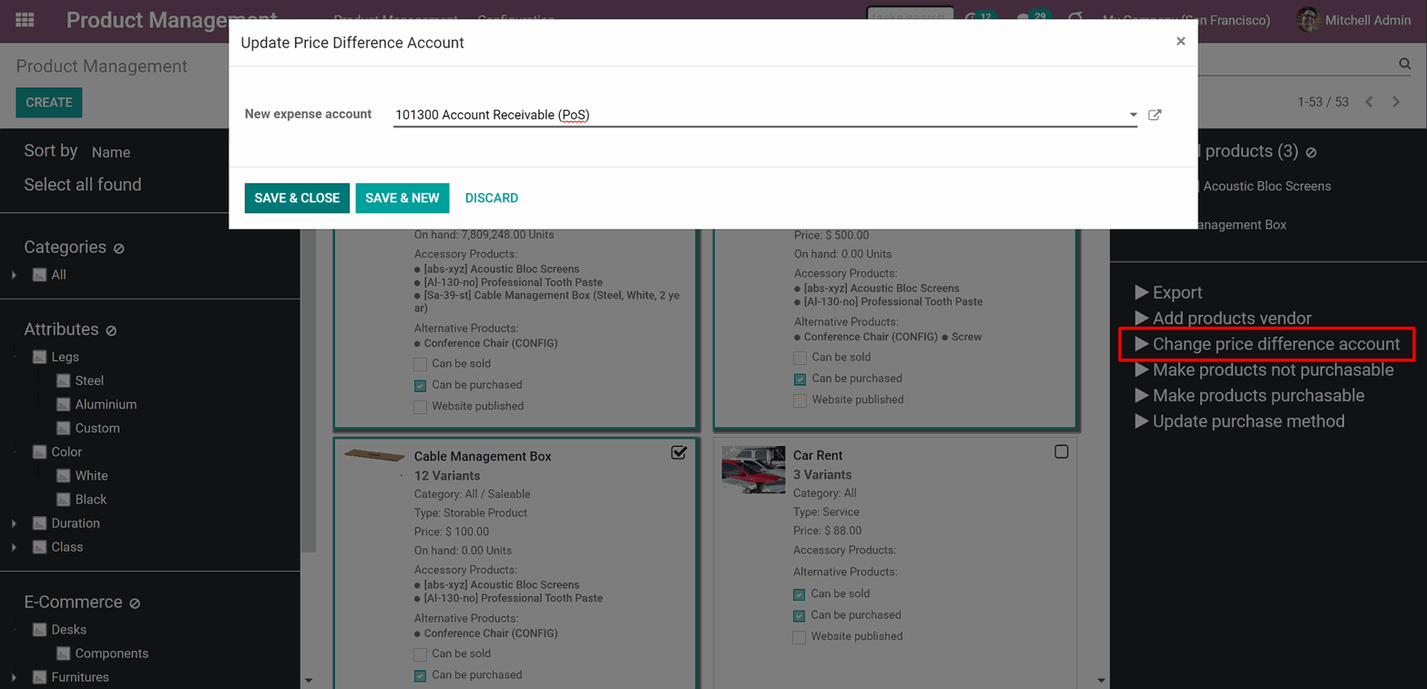Toggle the Color attribute checkbox
This screenshot has width=1427, height=689.
[x=39, y=451]
